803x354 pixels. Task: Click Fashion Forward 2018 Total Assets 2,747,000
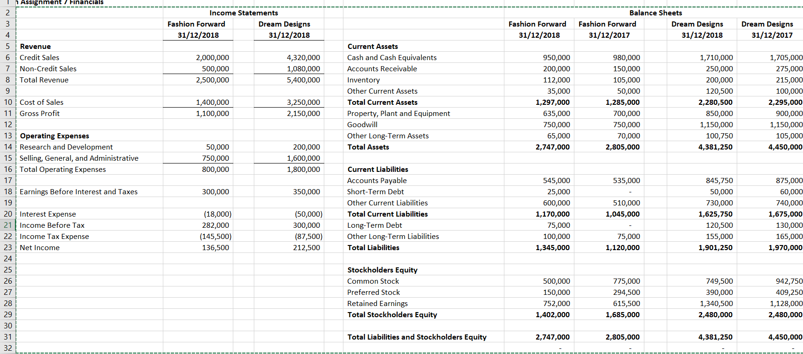click(x=539, y=147)
